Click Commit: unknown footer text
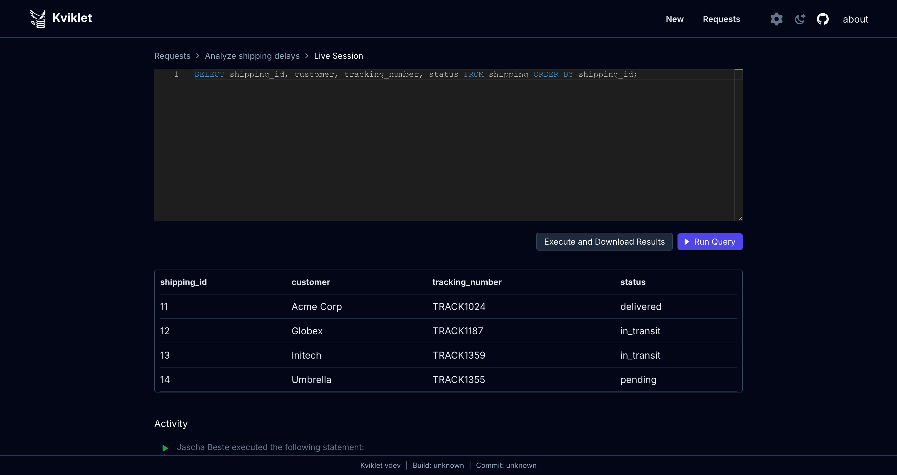 (x=506, y=465)
